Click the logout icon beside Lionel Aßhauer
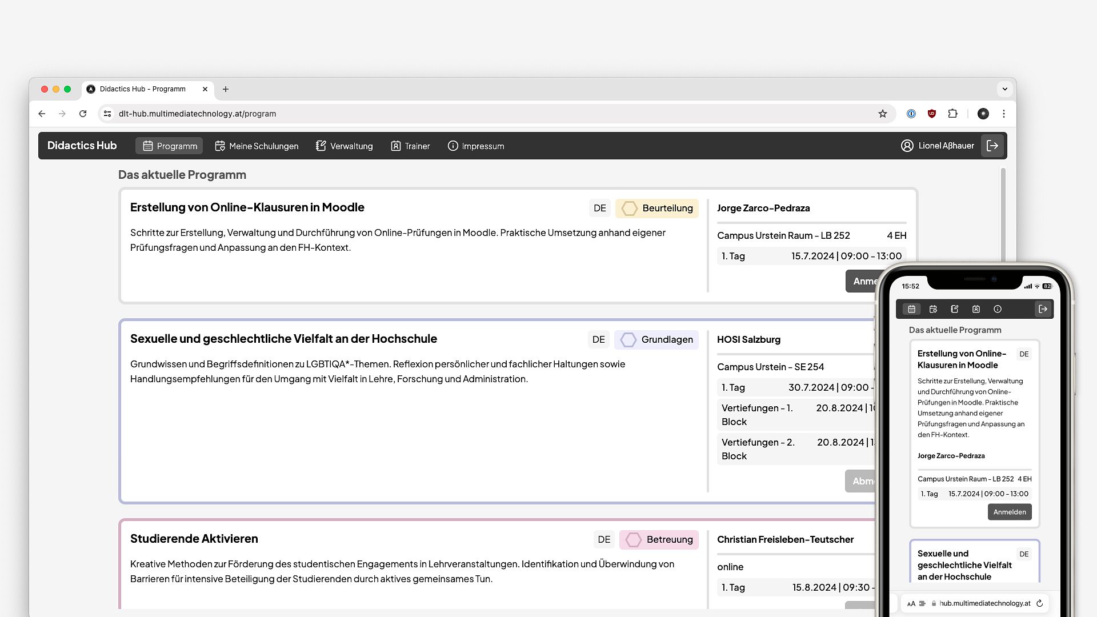 click(992, 146)
